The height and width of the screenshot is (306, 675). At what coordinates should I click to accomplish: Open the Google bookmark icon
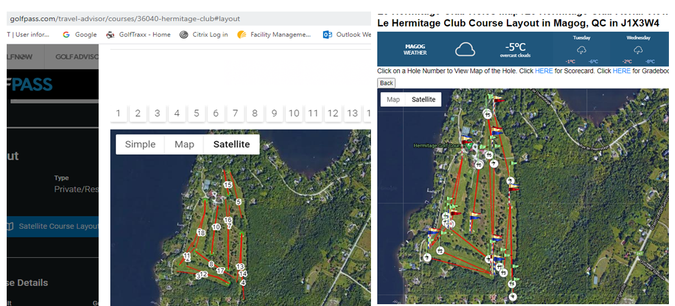coord(66,35)
